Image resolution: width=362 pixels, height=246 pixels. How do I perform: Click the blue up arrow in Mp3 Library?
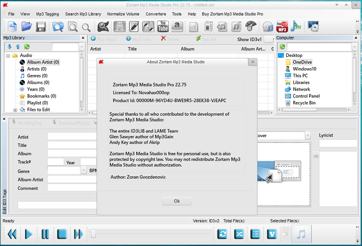point(18,47)
